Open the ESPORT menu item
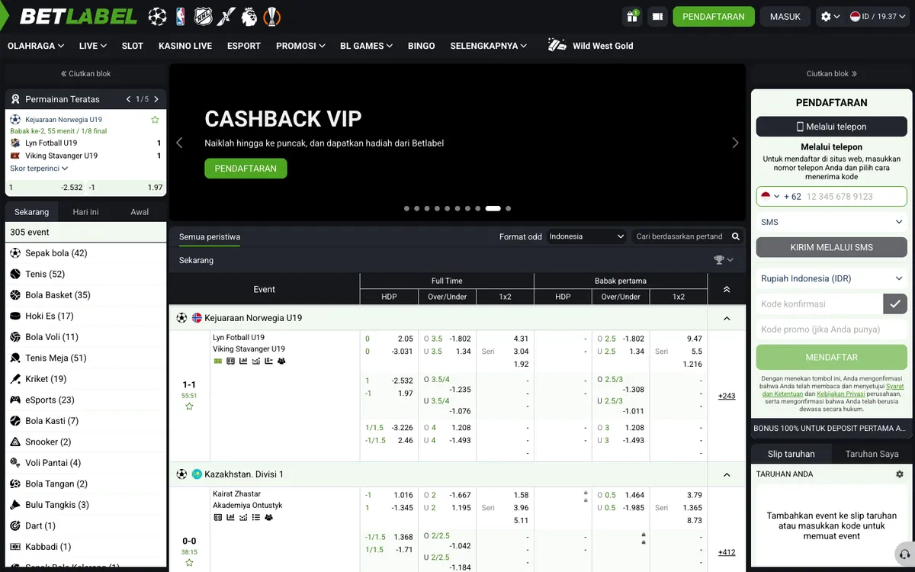 244,46
